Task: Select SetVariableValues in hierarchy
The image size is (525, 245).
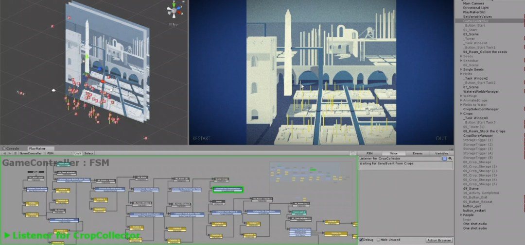Action: (477, 16)
